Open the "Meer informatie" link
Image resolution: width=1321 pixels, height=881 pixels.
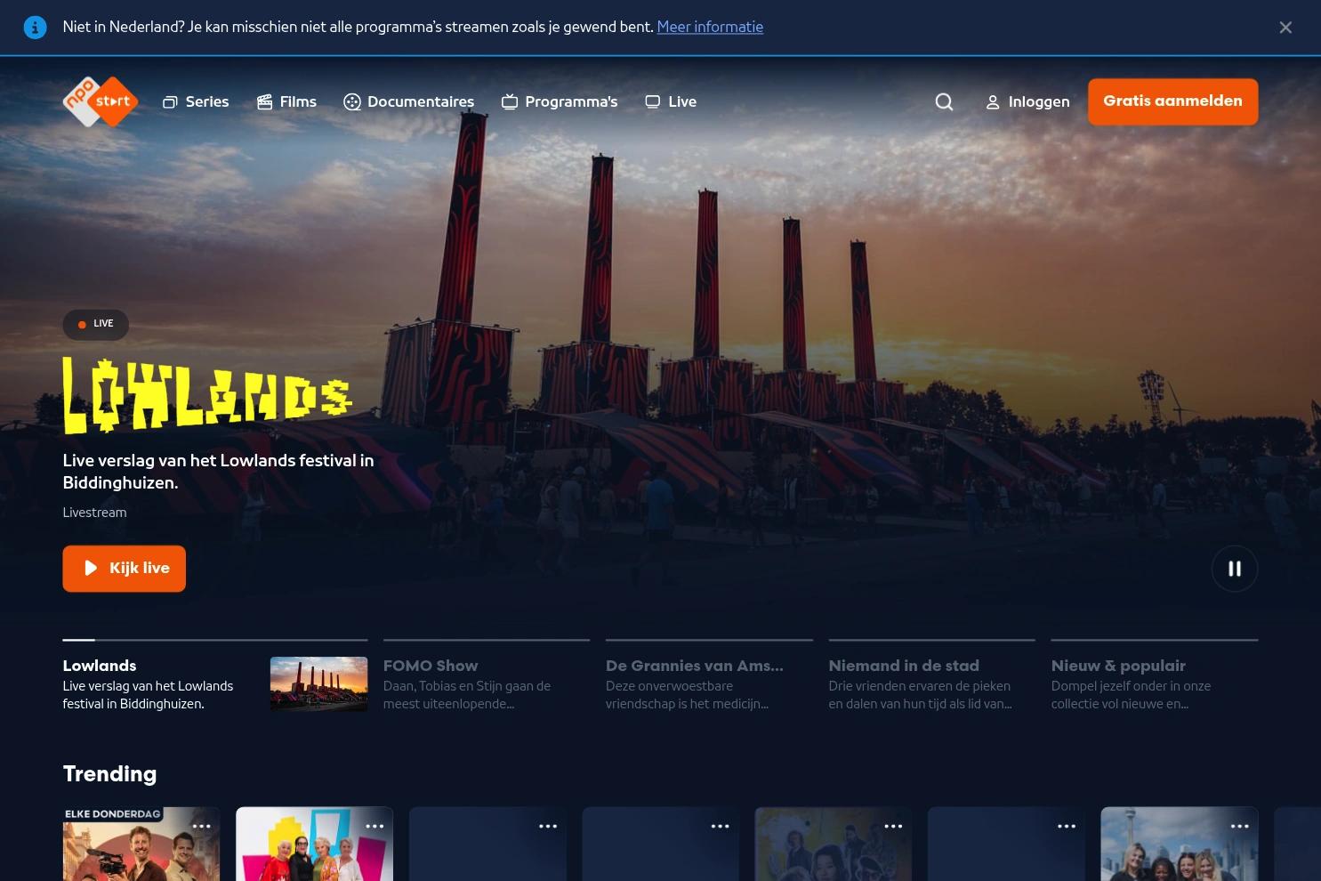click(x=710, y=27)
